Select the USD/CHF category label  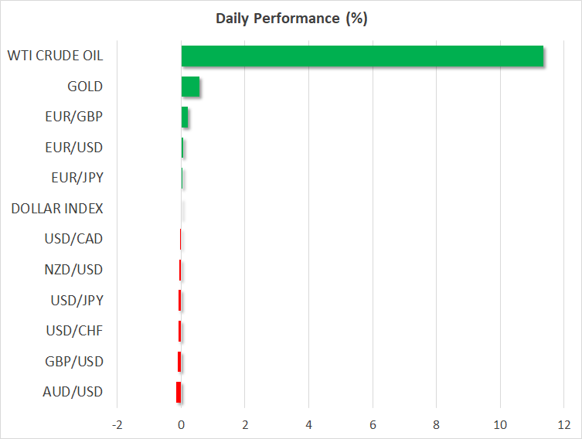click(74, 331)
